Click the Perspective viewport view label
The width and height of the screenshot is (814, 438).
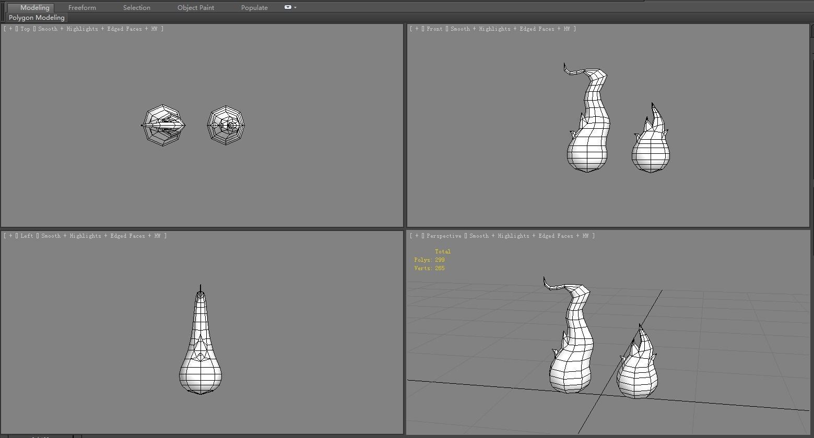click(444, 236)
